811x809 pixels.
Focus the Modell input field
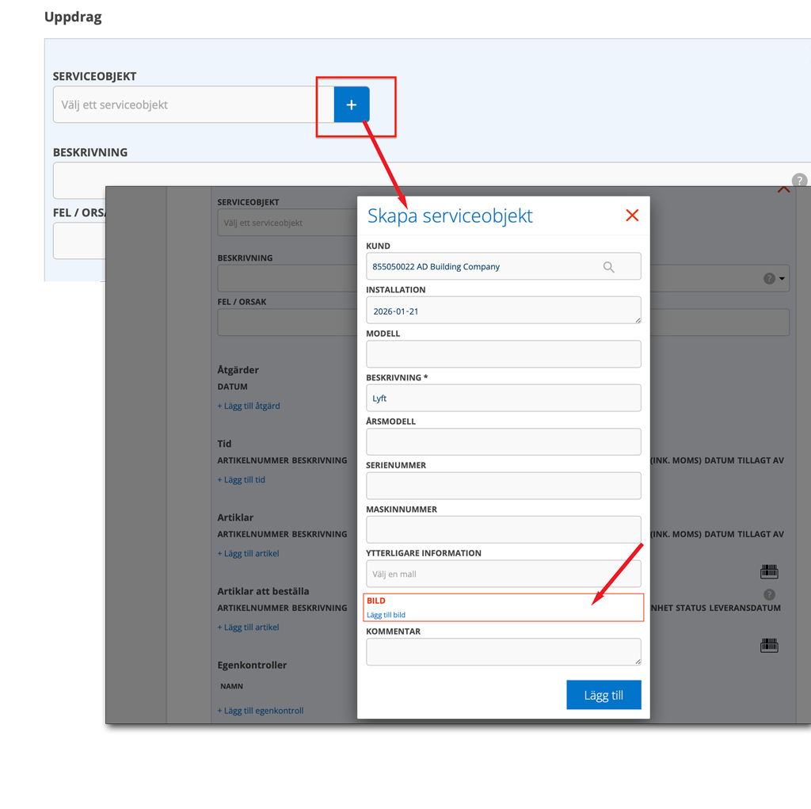[x=503, y=354]
